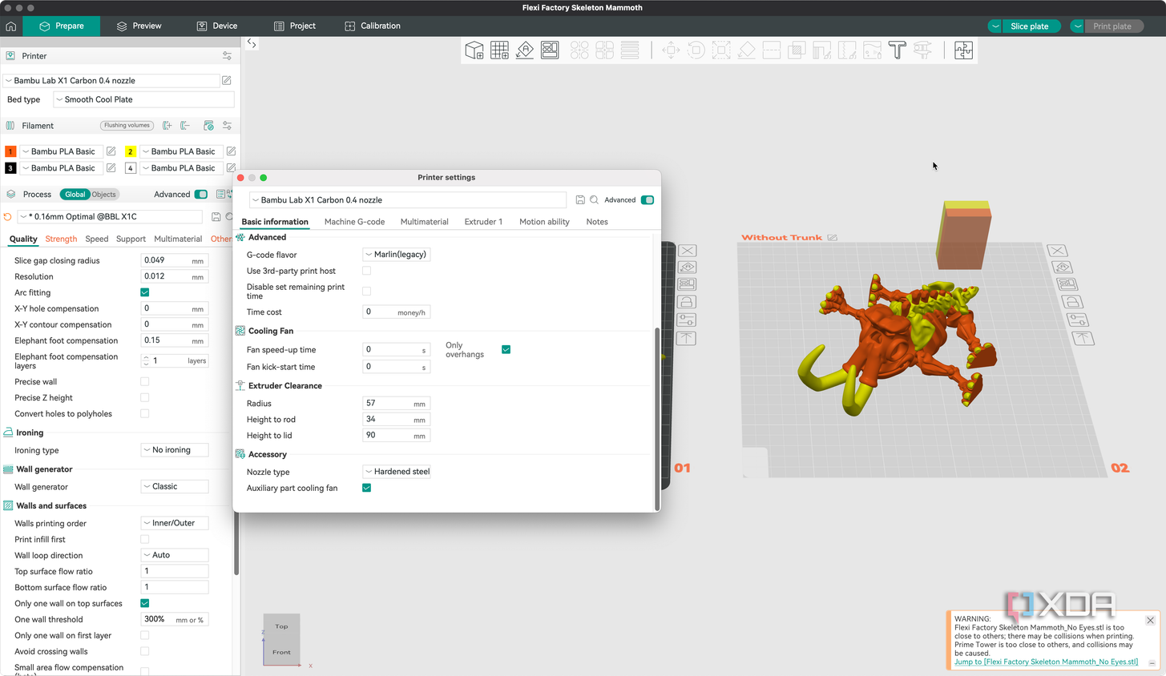Image resolution: width=1166 pixels, height=676 pixels.
Task: Open the Walls printing order dropdown
Action: (175, 523)
